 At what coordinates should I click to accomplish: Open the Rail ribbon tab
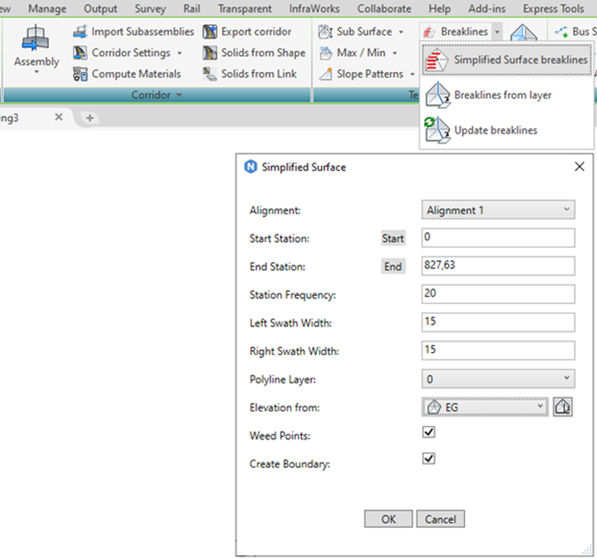click(192, 9)
